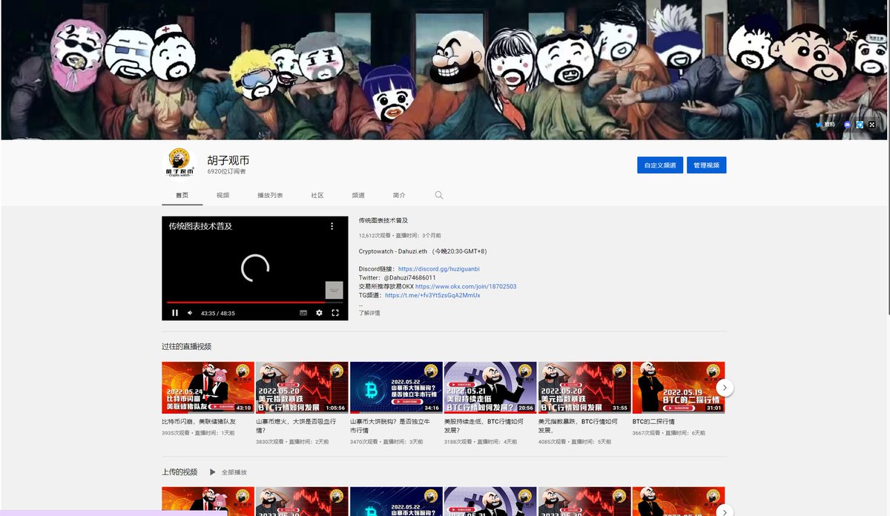890x516 pixels.
Task: Click the 胡子观币 channel avatar
Action: 180,164
